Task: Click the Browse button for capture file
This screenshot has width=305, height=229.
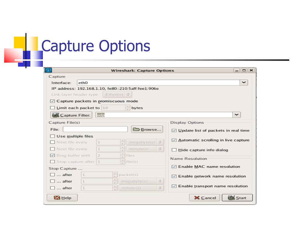Action: tap(147, 129)
